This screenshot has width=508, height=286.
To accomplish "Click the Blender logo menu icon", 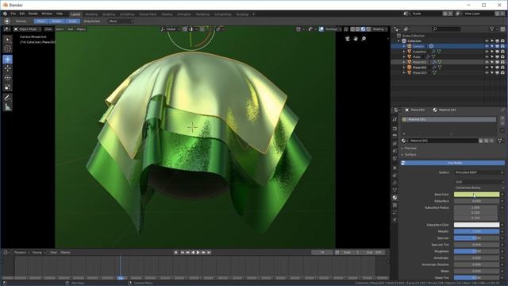I will [5, 14].
